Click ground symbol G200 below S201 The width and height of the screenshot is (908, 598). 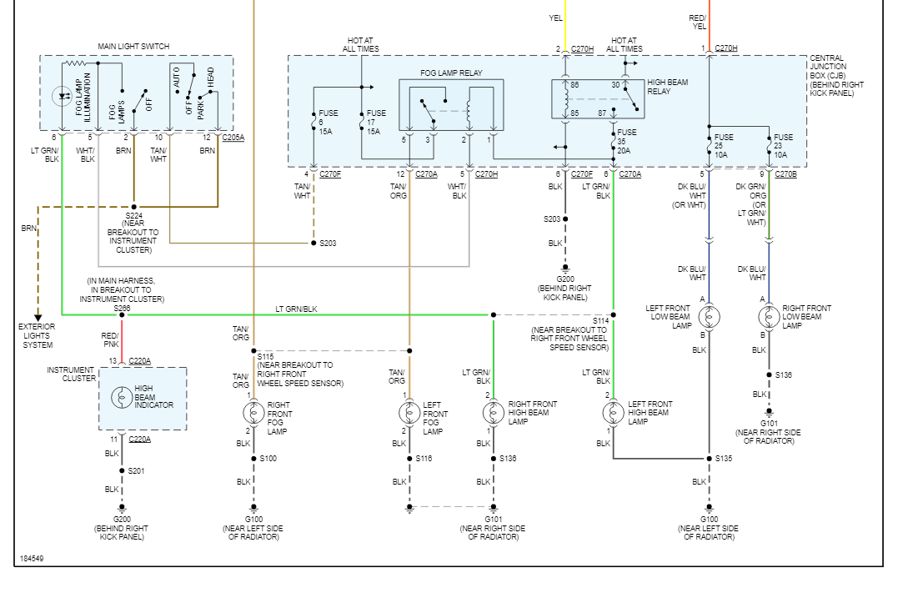pyautogui.click(x=122, y=508)
